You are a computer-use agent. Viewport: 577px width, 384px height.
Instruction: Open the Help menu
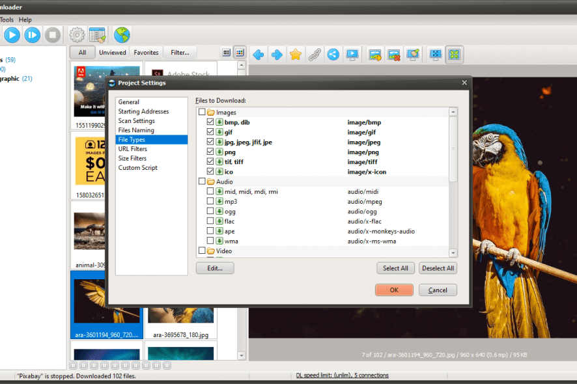tap(25, 20)
